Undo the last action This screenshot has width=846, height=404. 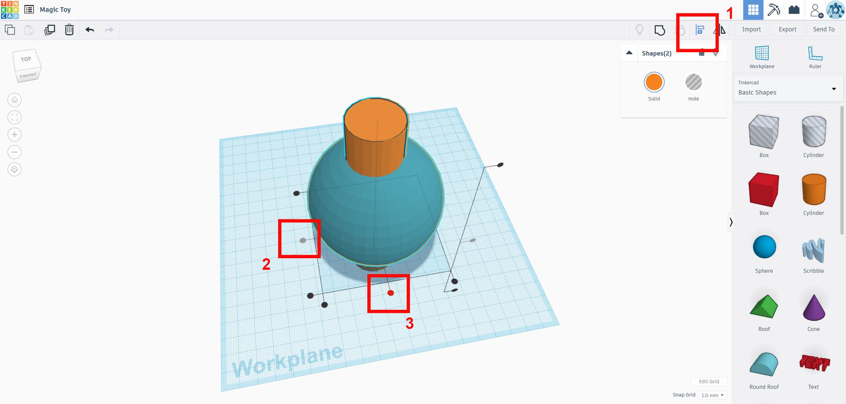(90, 30)
